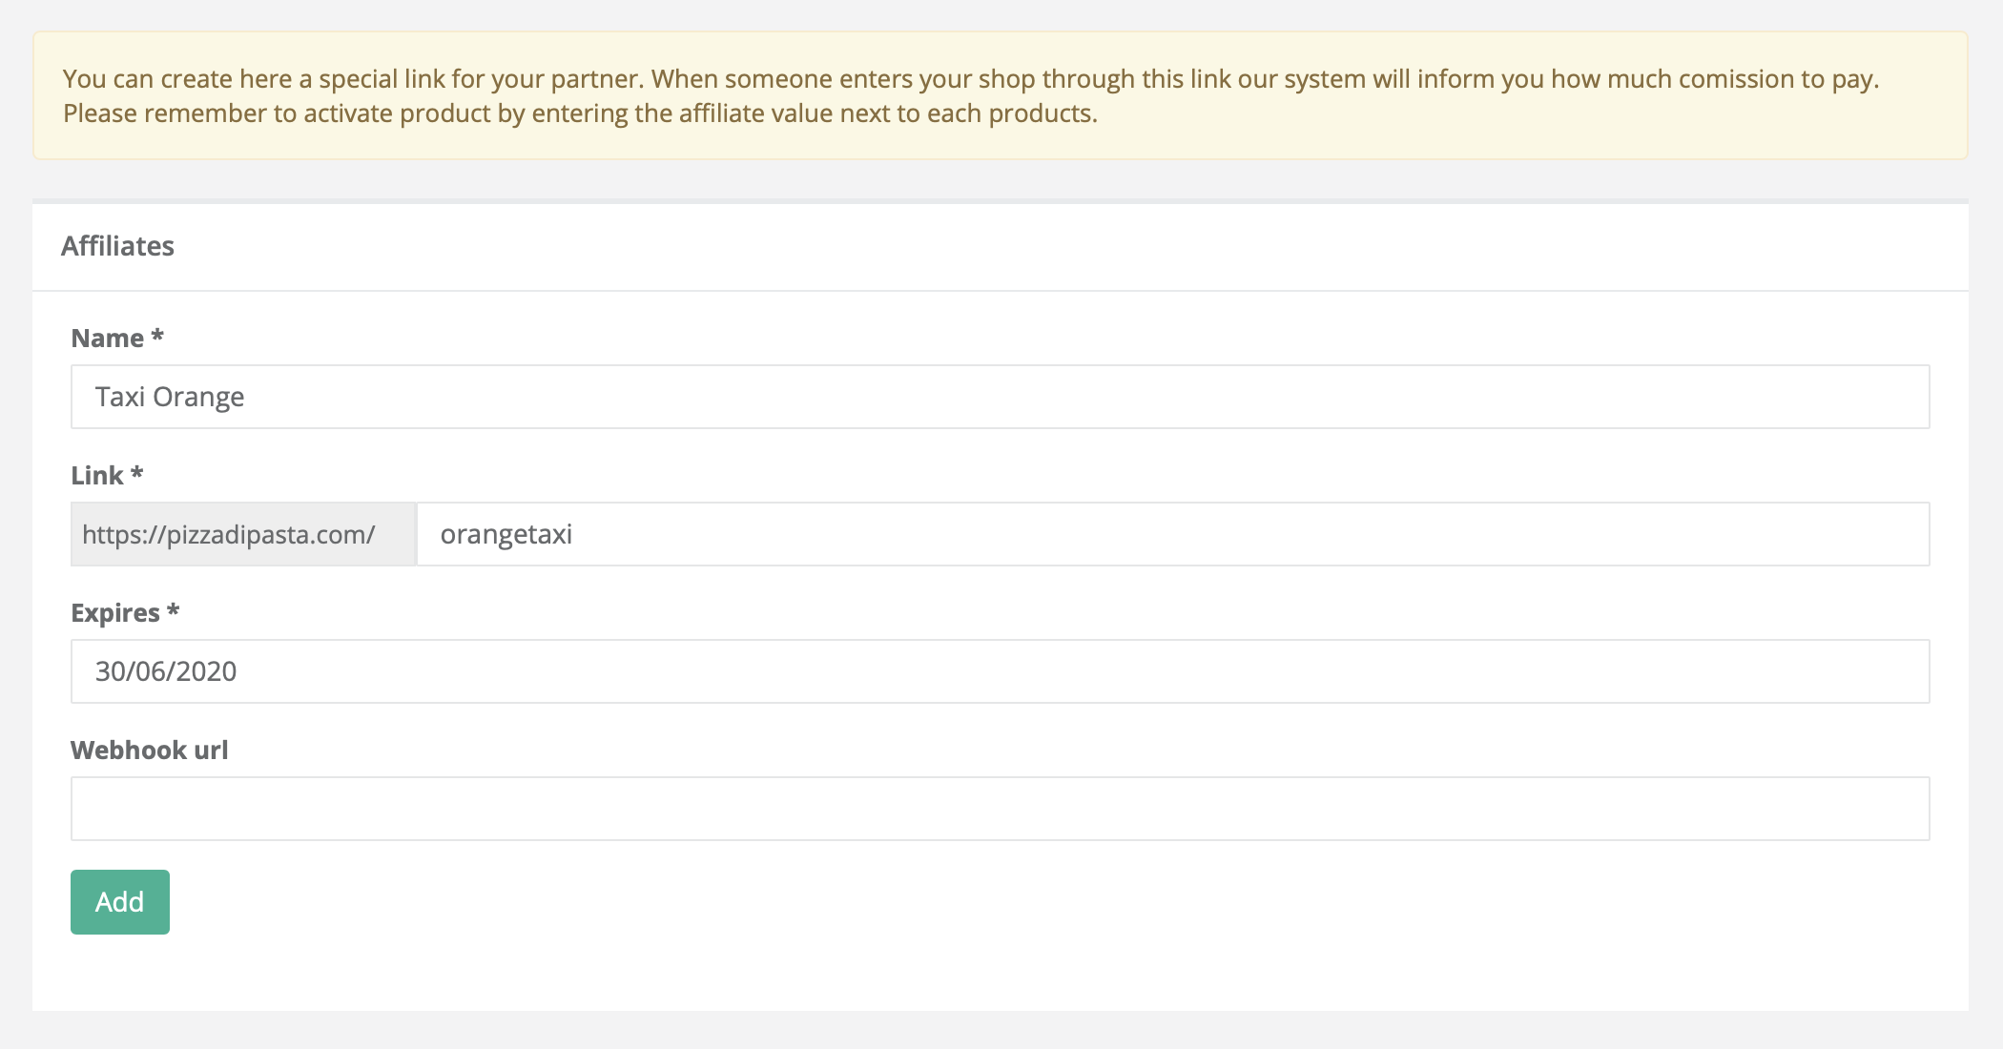Image resolution: width=2003 pixels, height=1049 pixels.
Task: Click the green Add button
Action: coord(120,902)
